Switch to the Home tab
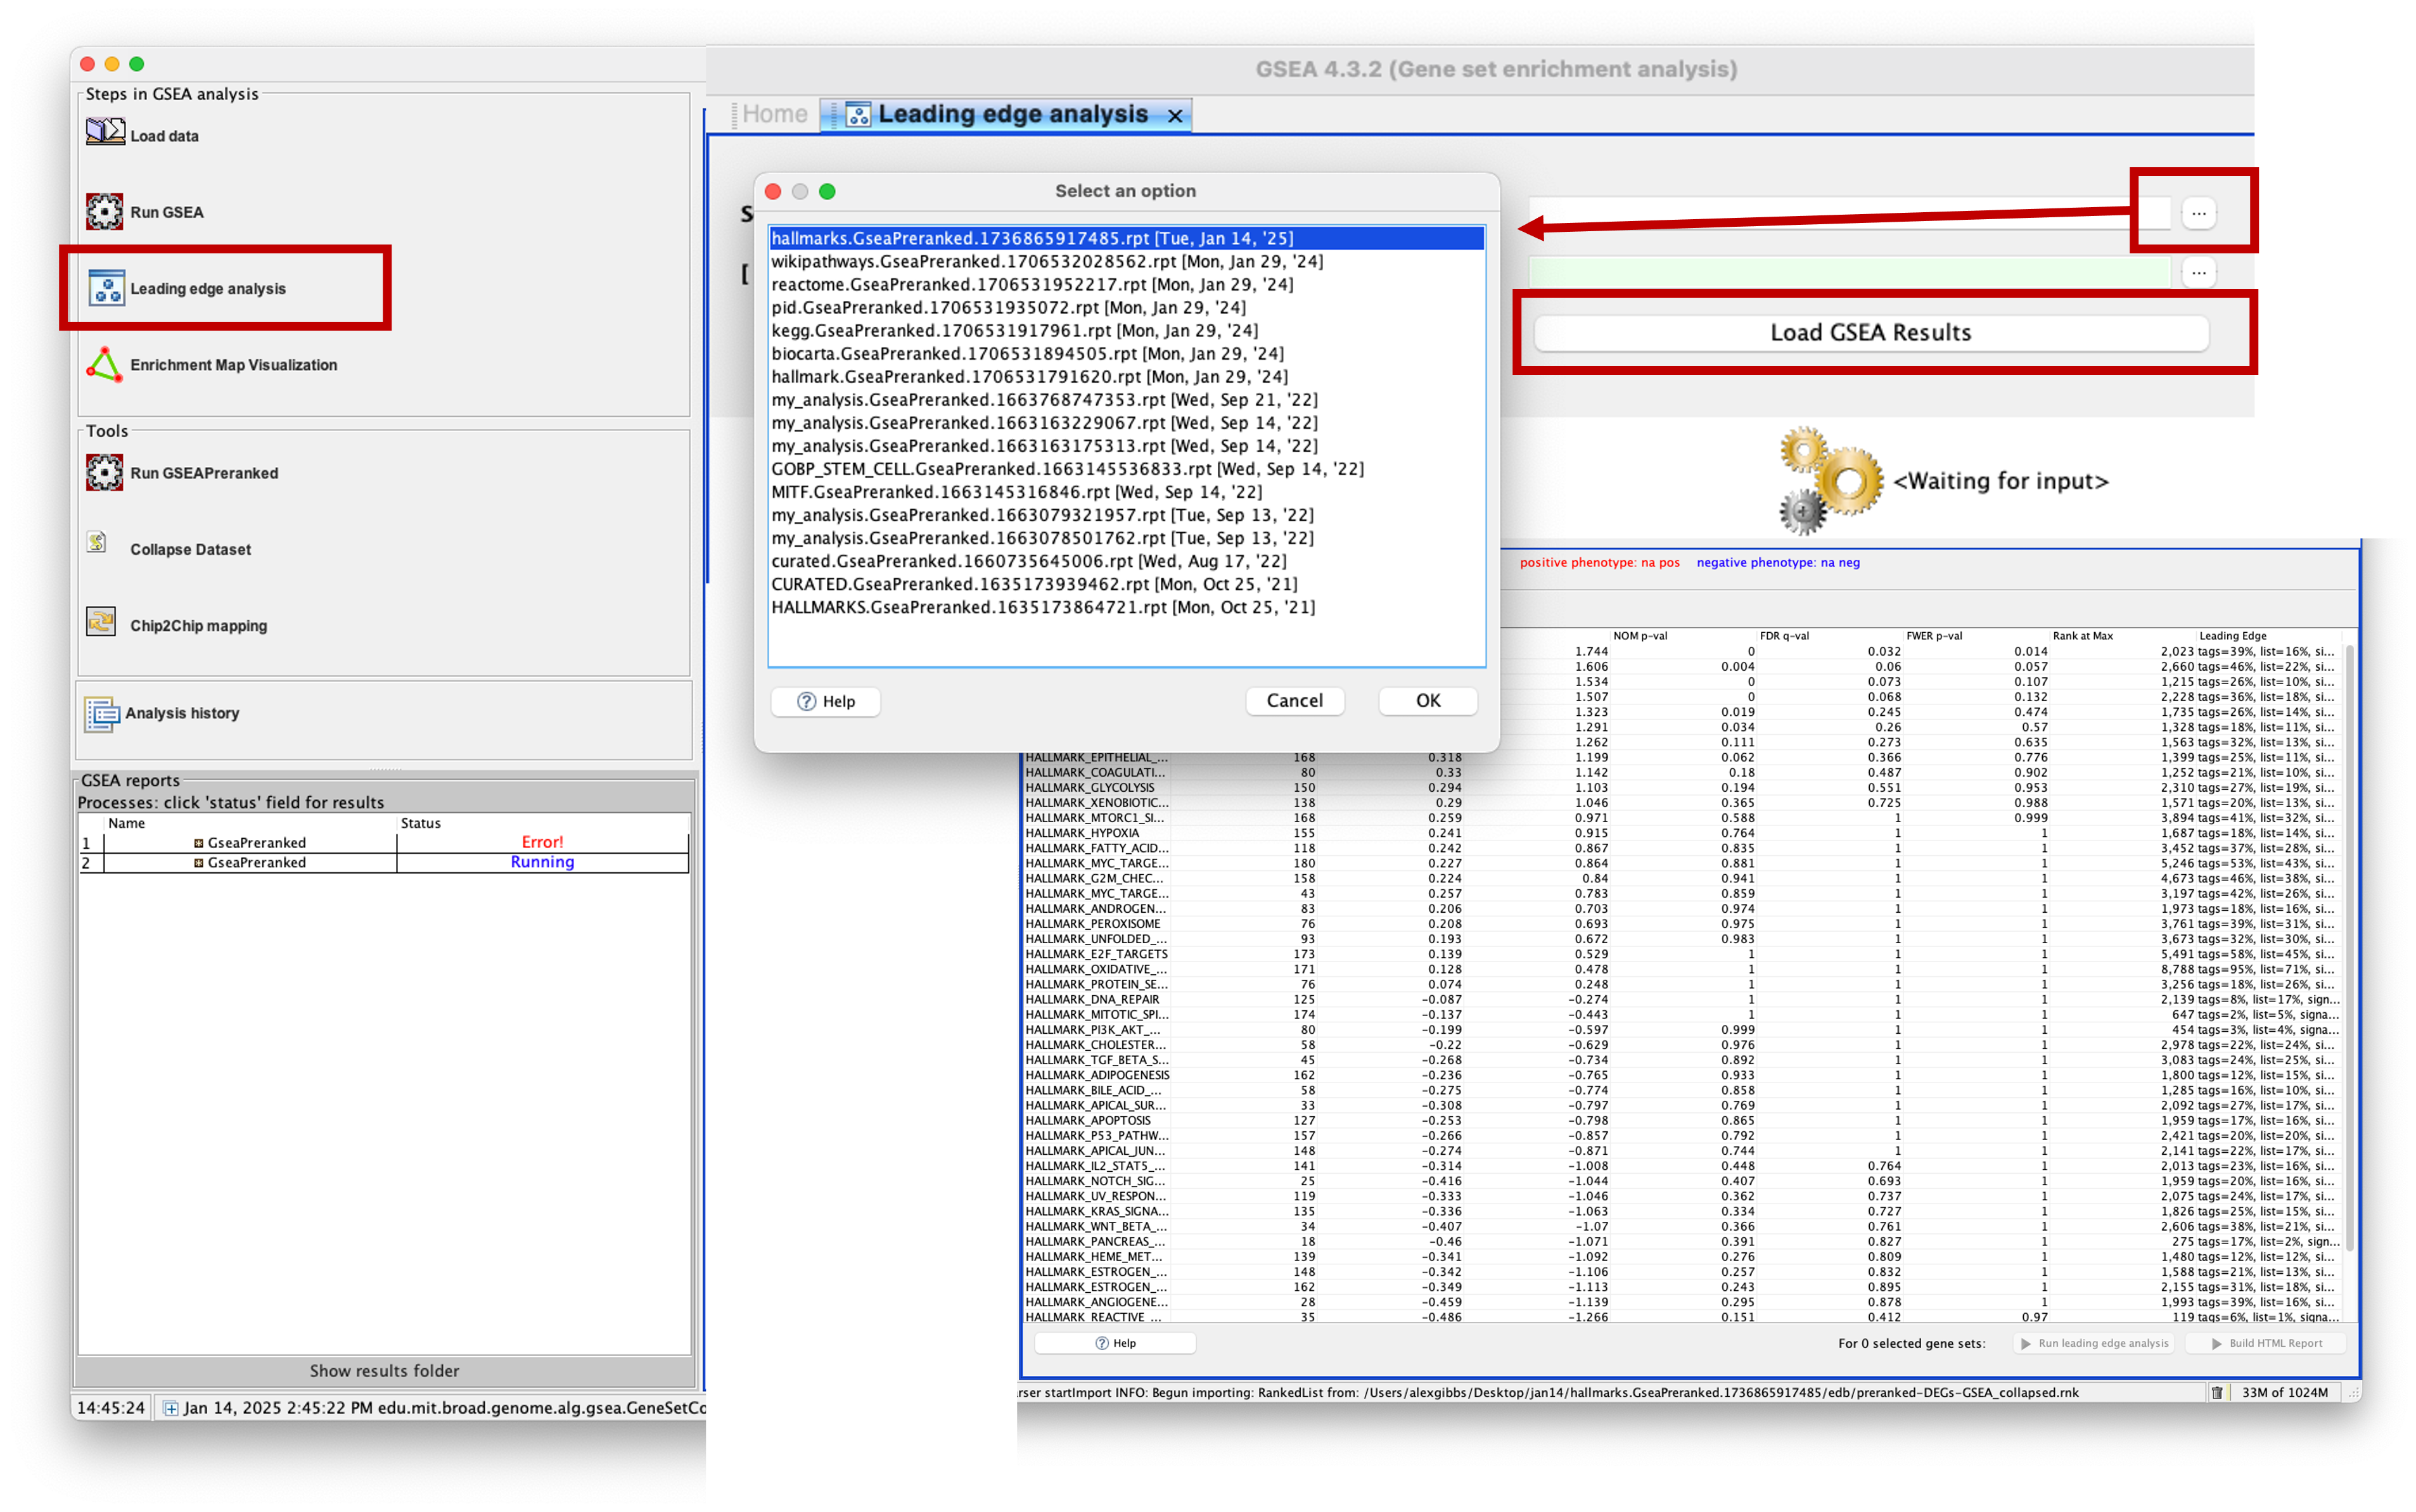This screenshot has height=1512, width=2416. (x=774, y=114)
